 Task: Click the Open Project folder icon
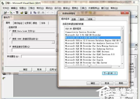22,13
